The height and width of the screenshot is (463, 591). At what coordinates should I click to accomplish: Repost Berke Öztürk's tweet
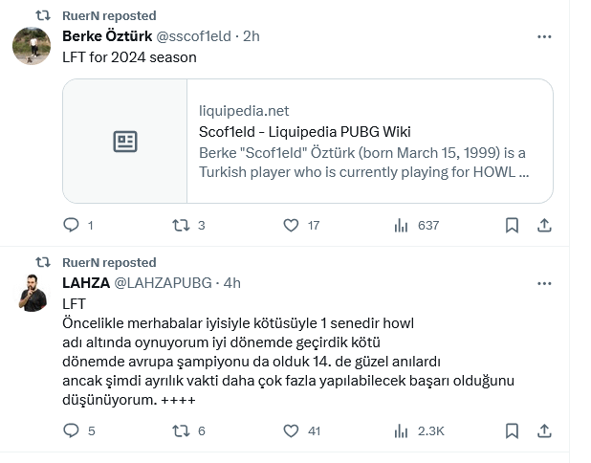(x=181, y=225)
